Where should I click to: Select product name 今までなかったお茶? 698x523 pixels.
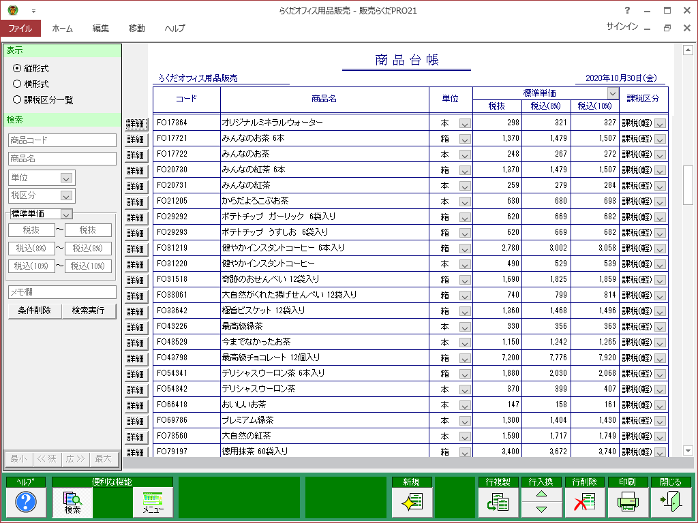coord(256,342)
